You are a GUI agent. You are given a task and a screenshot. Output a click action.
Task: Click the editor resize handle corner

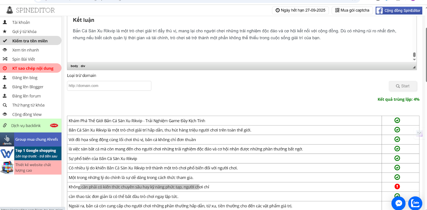click(x=414, y=67)
